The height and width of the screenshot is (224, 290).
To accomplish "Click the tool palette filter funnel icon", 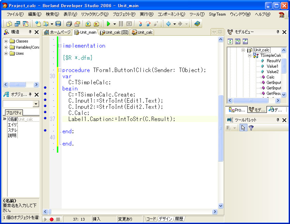I will click(251, 127).
